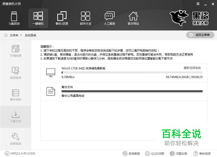Screen dimensions: 217x157
Task: Click the document icon for 备份文件
Action: tap(51, 91)
